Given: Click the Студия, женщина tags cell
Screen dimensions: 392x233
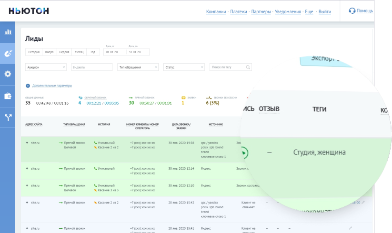Looking at the screenshot, I should point(319,152).
